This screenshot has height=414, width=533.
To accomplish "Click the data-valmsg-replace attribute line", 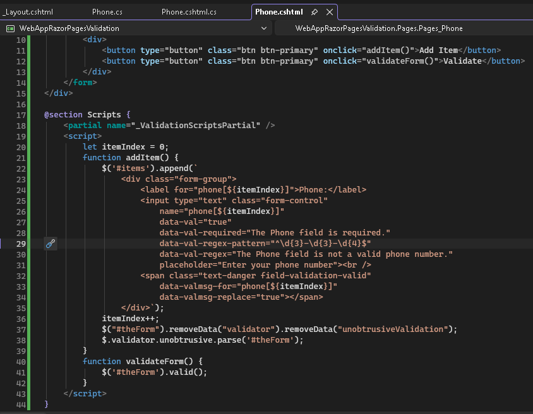I will 241,297.
